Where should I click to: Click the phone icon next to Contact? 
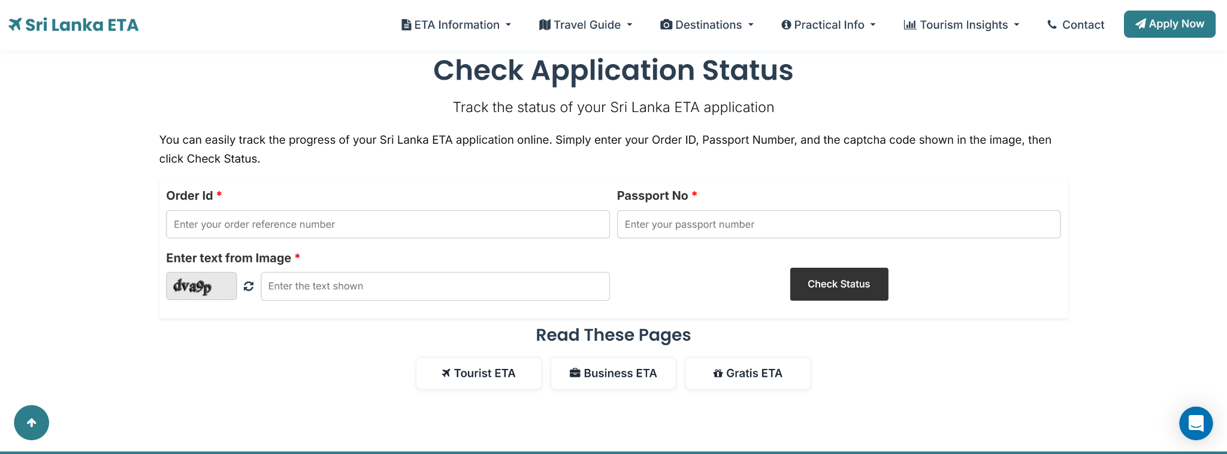click(1051, 25)
